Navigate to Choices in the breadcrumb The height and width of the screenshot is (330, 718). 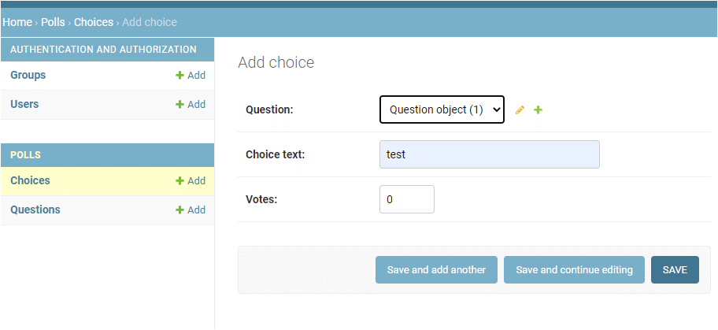coord(94,22)
